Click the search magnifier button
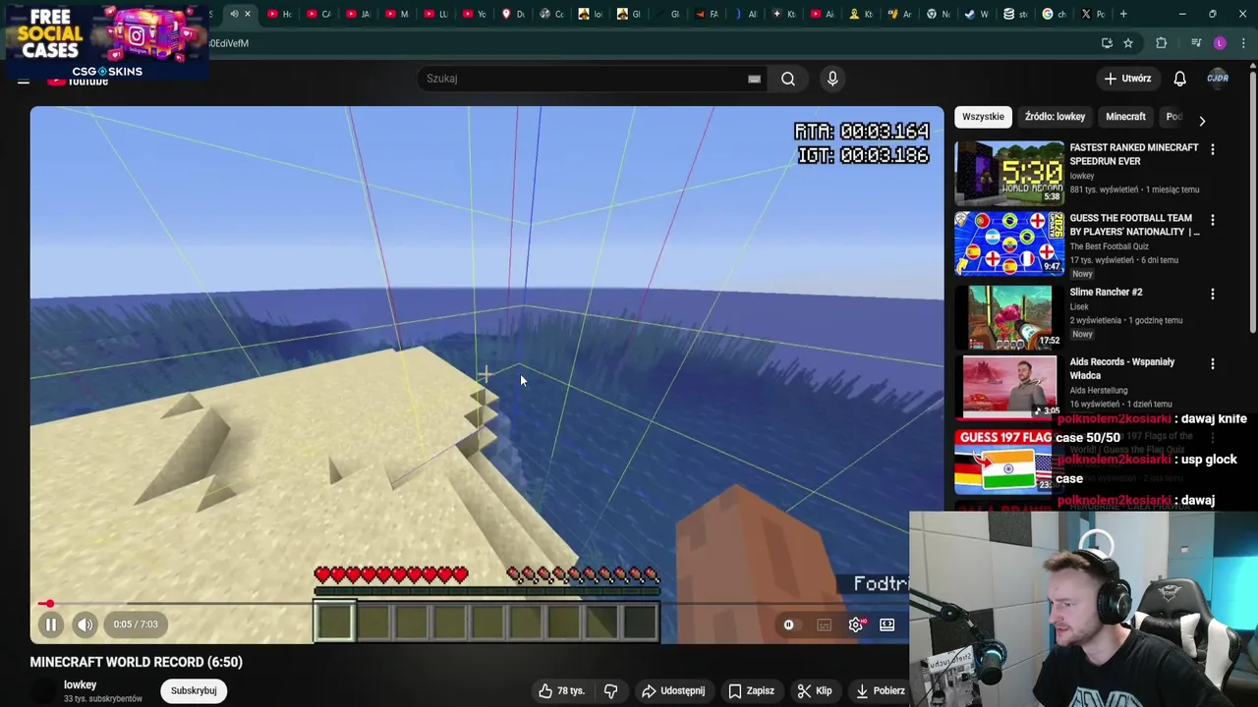Viewport: 1258px width, 707px height. [x=788, y=79]
